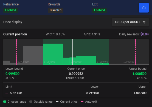Click the green dashed upper bound line
Screen dimensions: 152x107
(109, 52)
